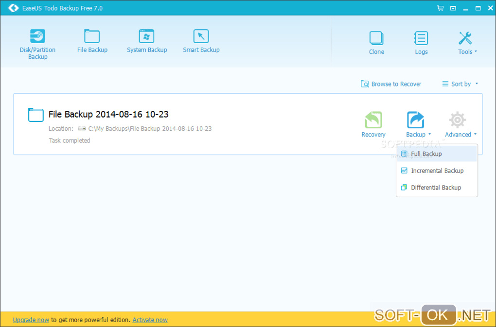The width and height of the screenshot is (496, 327).
Task: Click the shopping cart icon in title bar
Action: [440, 8]
